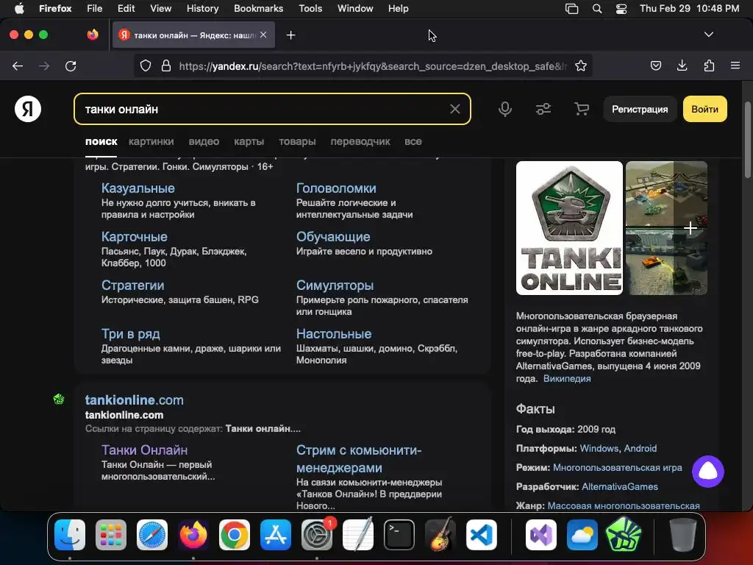Switch to the видео search tab

click(x=204, y=141)
